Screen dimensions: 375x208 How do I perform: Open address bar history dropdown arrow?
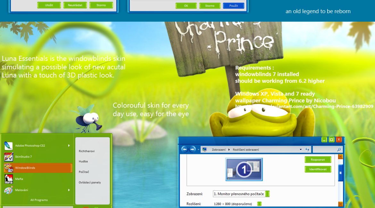tap(301, 149)
